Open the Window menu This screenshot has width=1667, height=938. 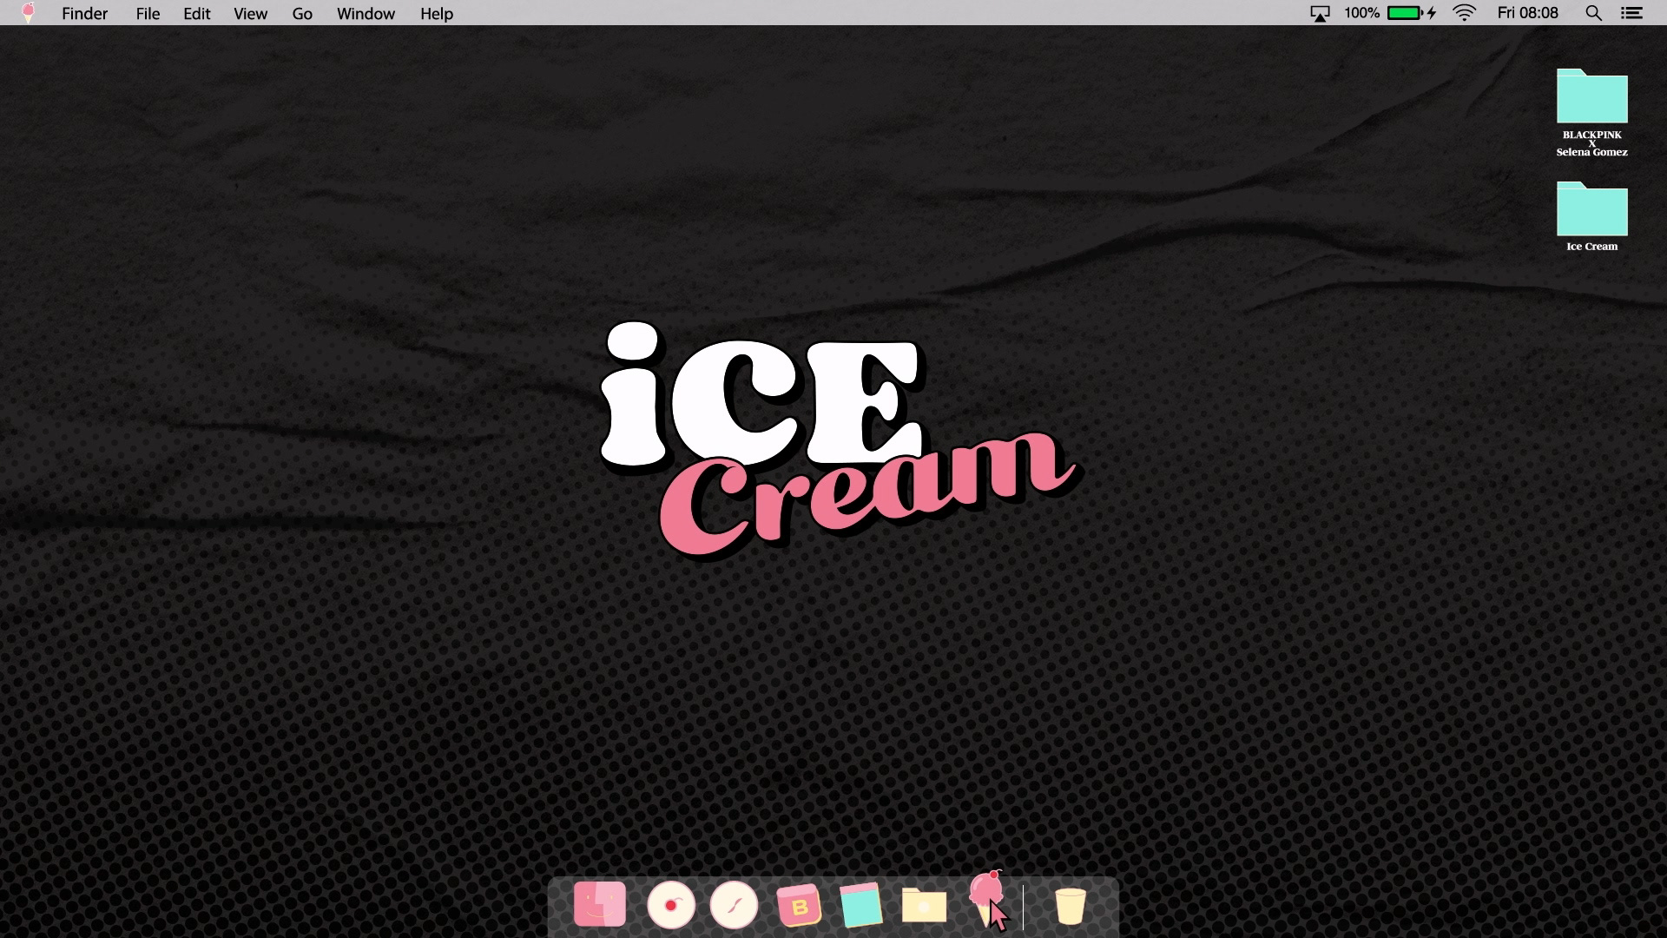click(x=366, y=14)
